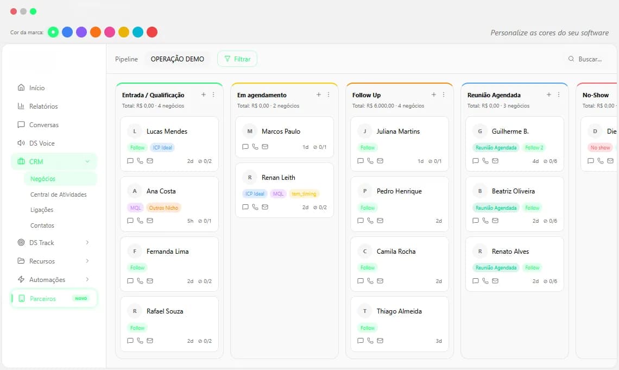Open the OPERAÇÃO DEMO pipeline selector
This screenshot has width=619, height=370.
[x=177, y=59]
